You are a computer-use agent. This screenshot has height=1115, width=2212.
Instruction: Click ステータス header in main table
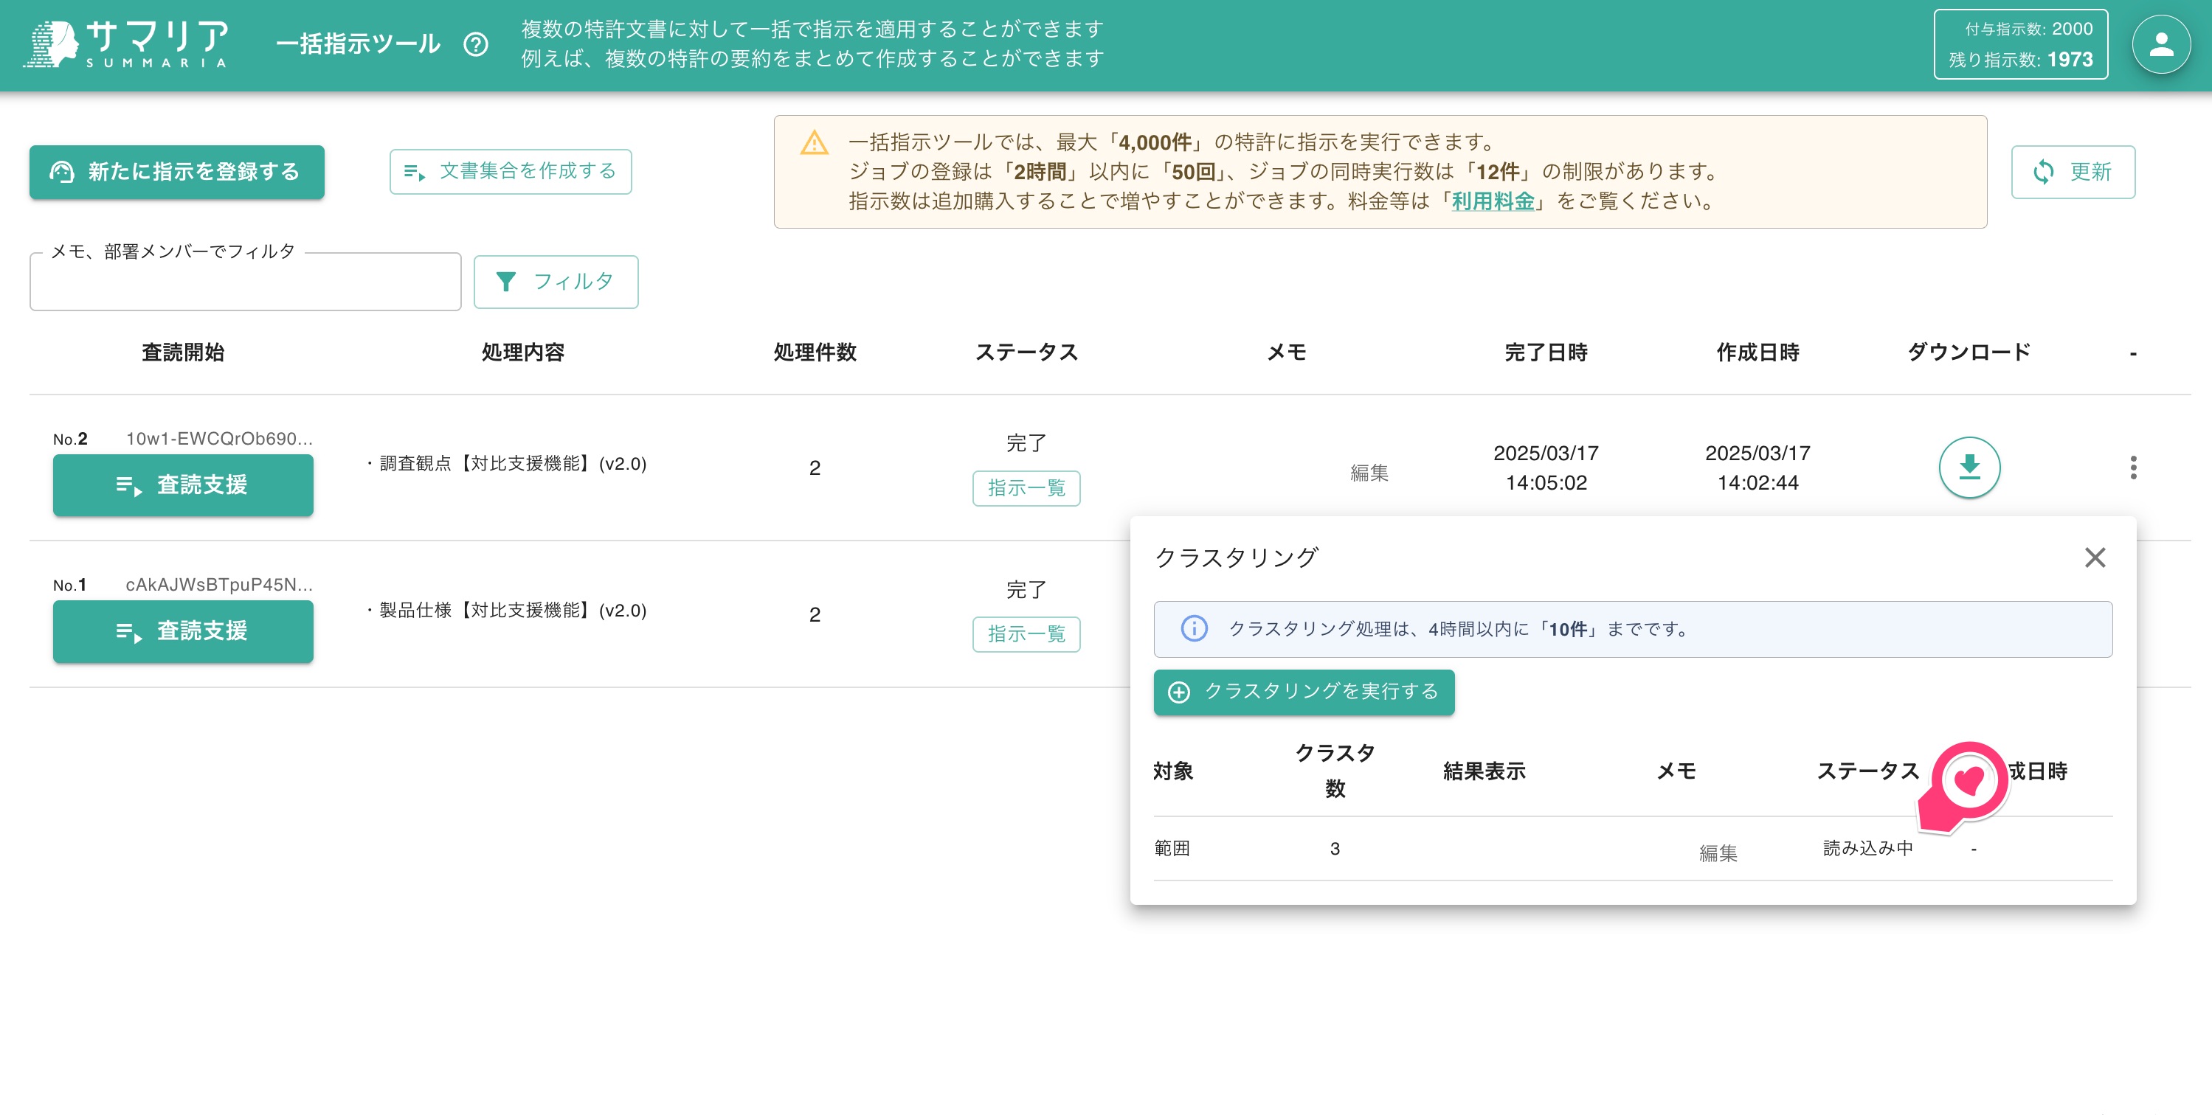click(1026, 352)
